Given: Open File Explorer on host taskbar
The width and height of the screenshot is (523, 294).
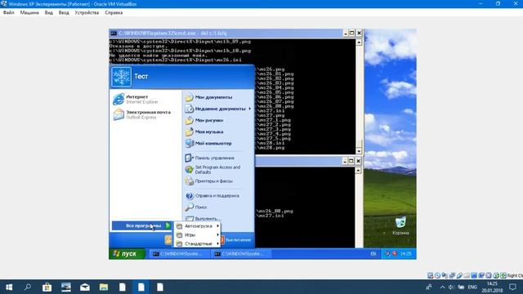Looking at the screenshot, I should point(104,287).
